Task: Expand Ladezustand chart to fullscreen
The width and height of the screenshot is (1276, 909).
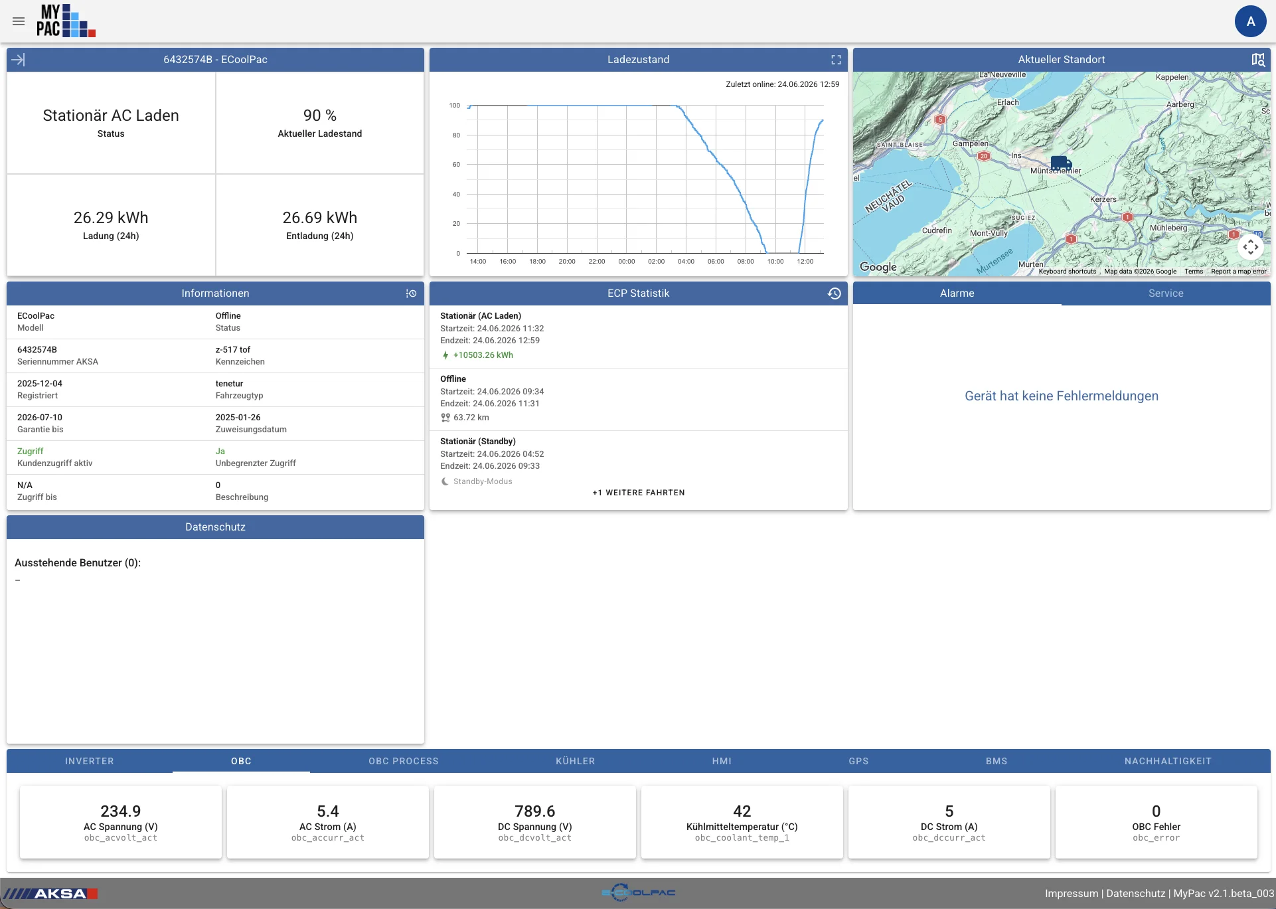Action: pyautogui.click(x=836, y=60)
